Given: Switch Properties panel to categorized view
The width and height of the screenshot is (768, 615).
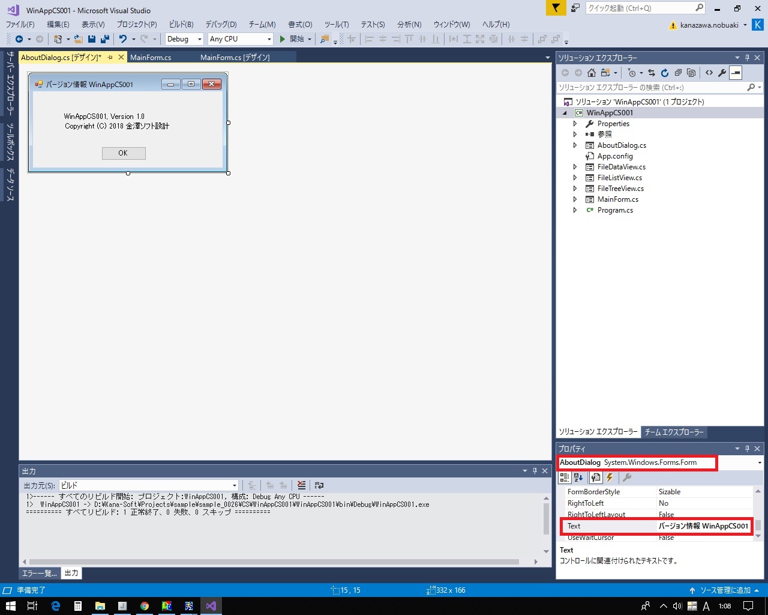Looking at the screenshot, I should tap(565, 477).
